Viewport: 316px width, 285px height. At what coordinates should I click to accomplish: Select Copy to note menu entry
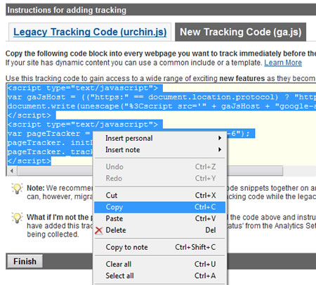(159, 247)
